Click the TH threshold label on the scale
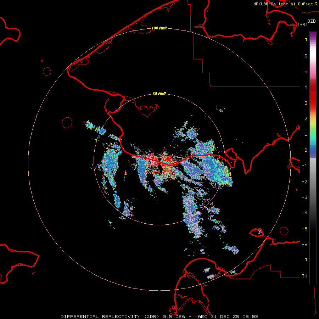 tap(304, 276)
